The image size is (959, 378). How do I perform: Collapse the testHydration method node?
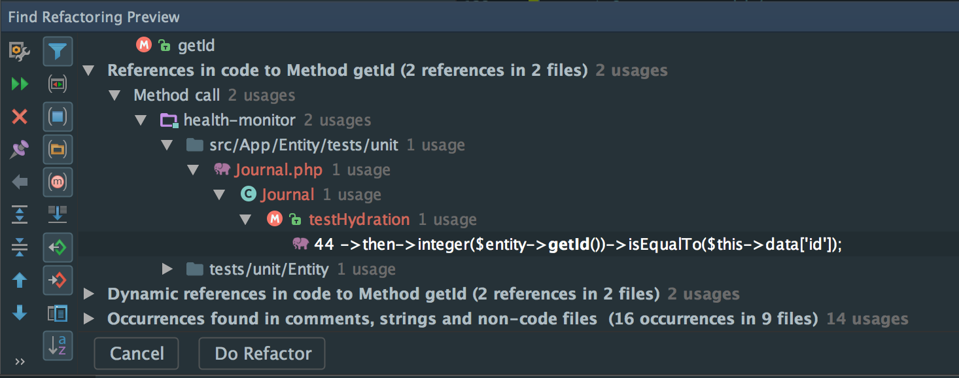(245, 220)
